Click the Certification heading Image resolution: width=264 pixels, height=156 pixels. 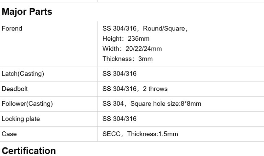point(29,151)
